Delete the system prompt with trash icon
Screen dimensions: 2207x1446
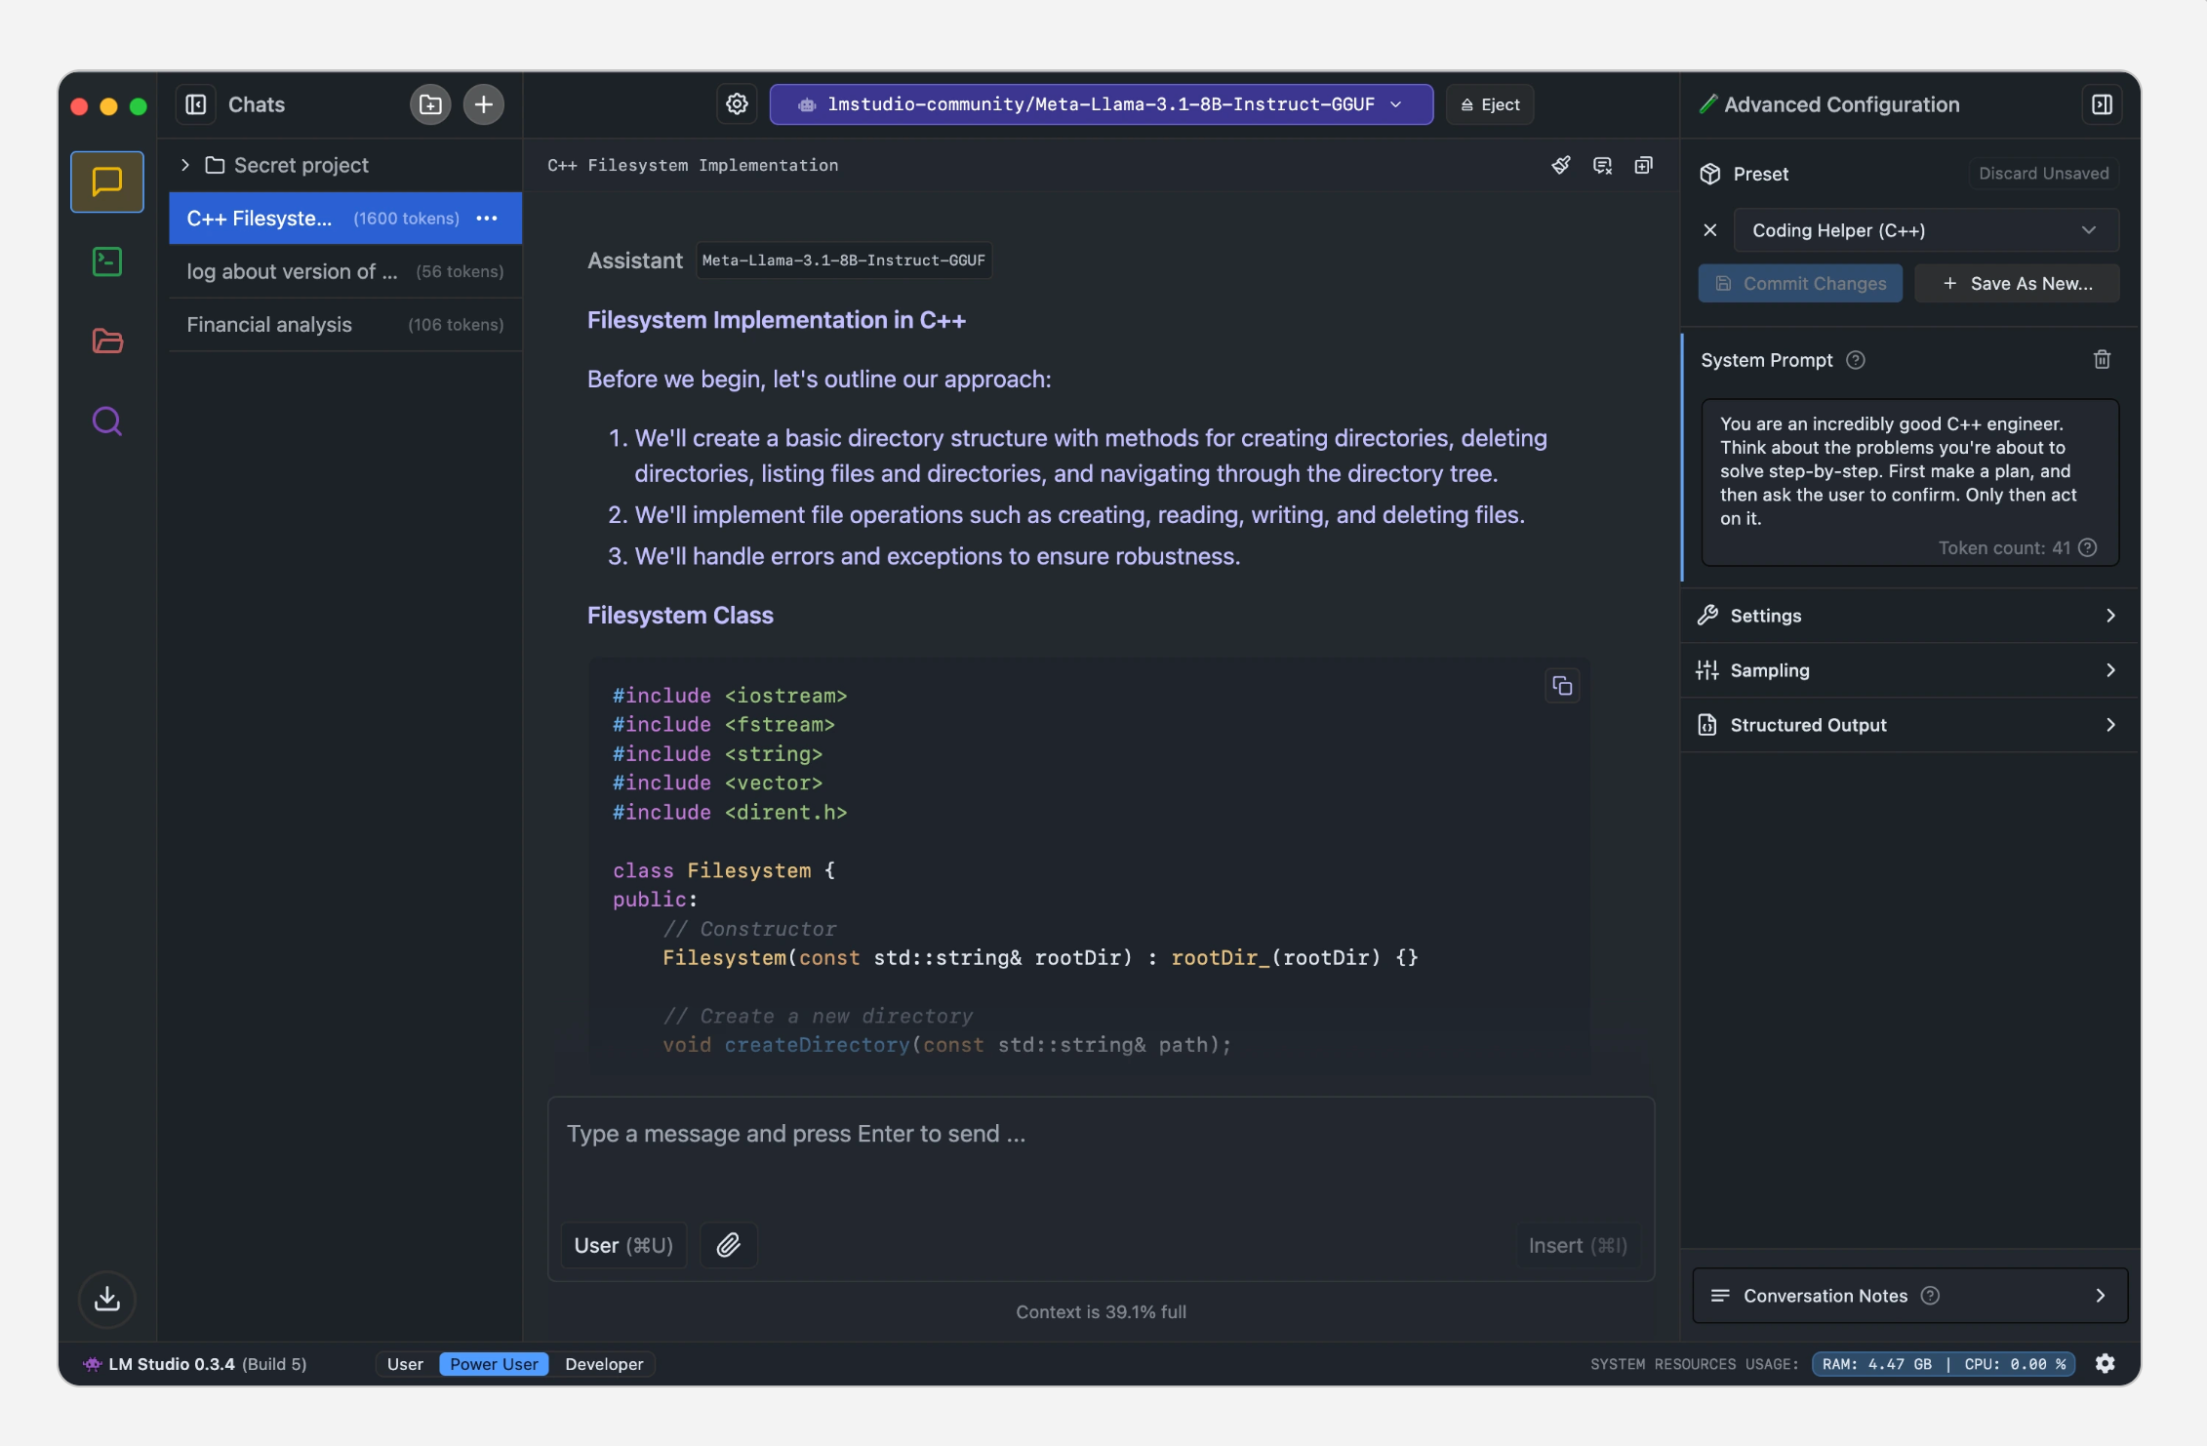point(2102,360)
